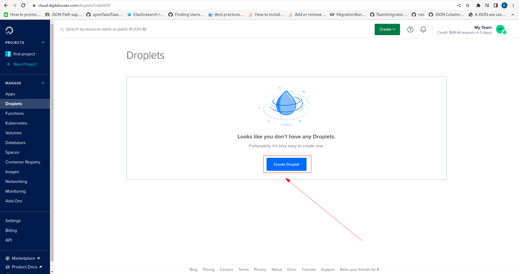519x274 pixels.
Task: Click the Marketplace icon in sidebar
Action: pos(8,258)
